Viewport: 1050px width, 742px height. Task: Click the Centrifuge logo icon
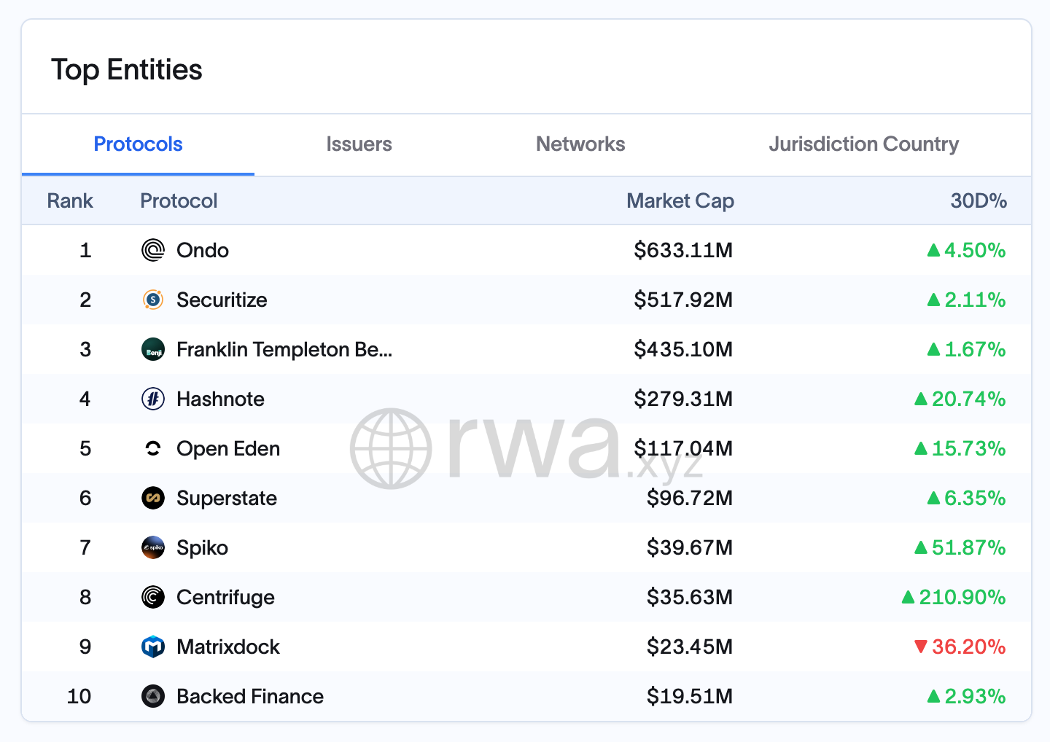click(x=153, y=597)
